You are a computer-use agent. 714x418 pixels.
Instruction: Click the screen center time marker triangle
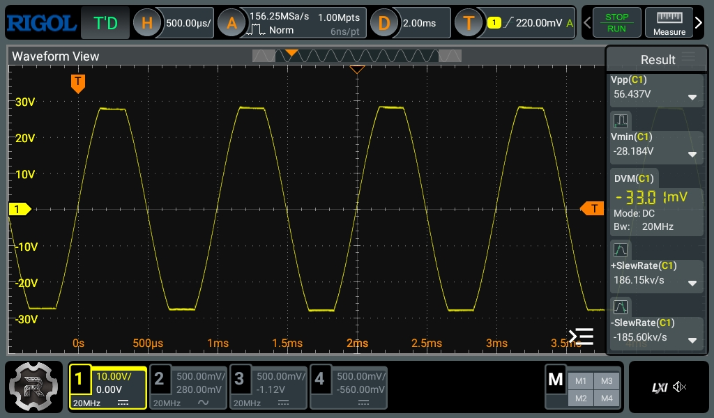coord(357,69)
